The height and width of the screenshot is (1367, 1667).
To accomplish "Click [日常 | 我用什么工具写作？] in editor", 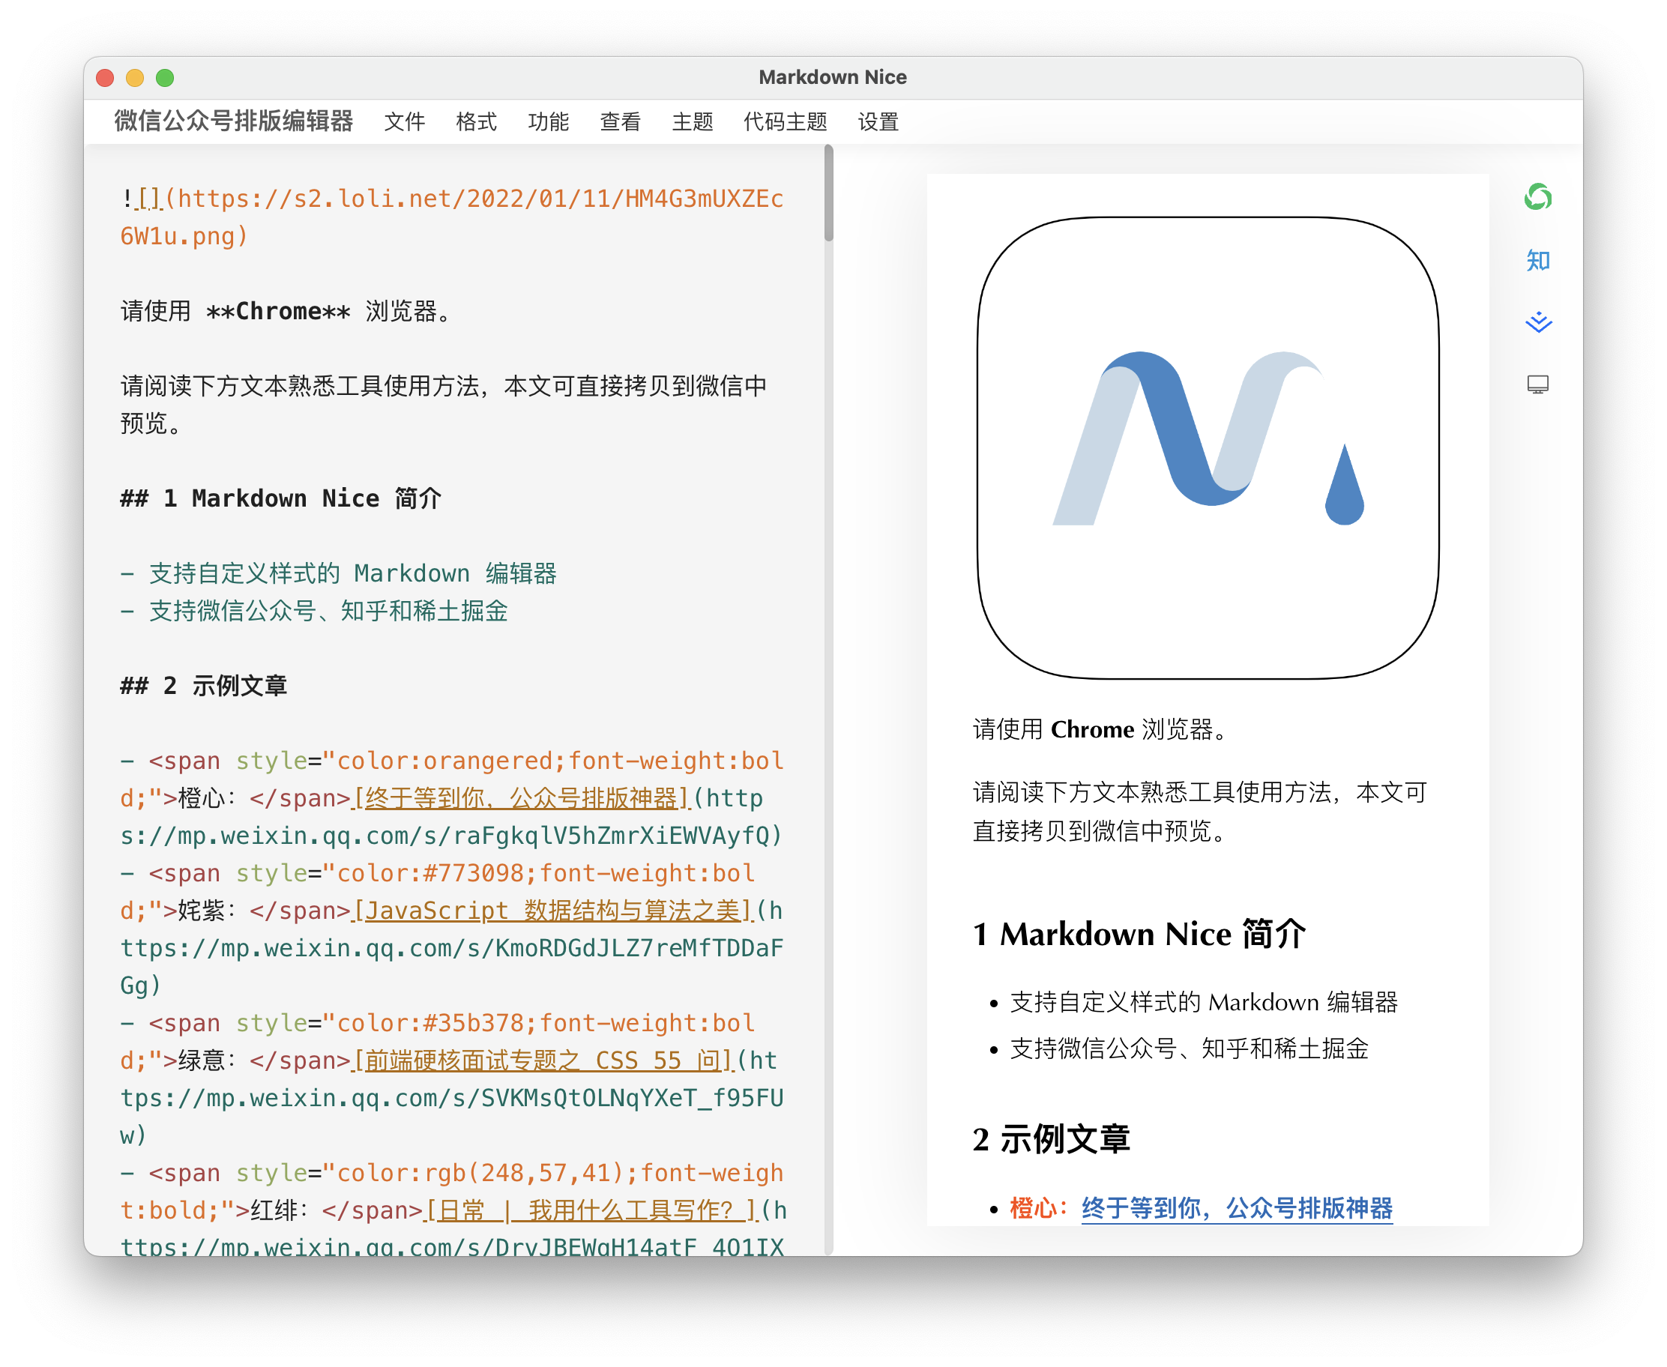I will (x=592, y=1210).
